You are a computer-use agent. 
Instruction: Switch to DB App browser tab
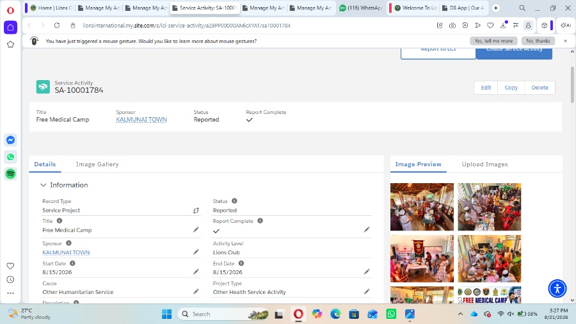click(463, 8)
